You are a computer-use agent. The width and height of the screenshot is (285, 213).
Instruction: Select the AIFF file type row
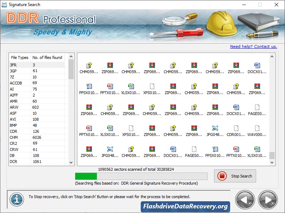click(37, 95)
